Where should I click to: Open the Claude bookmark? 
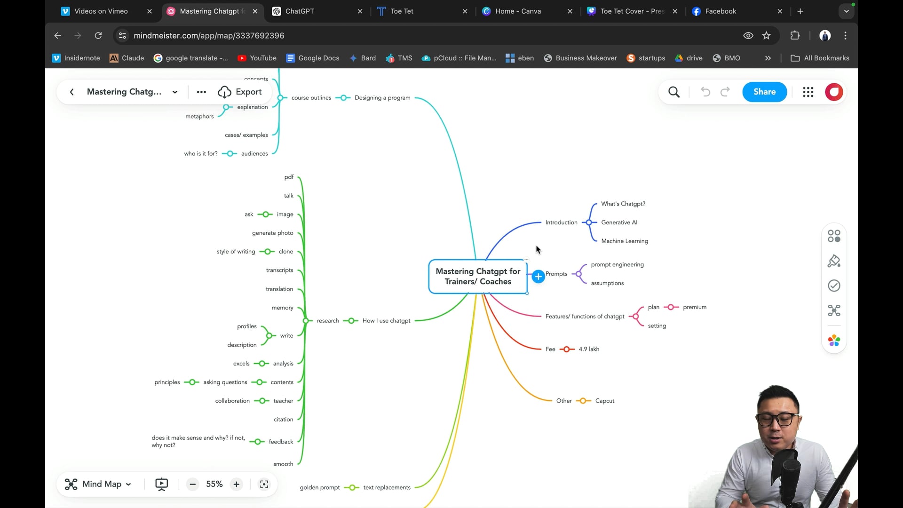pos(127,58)
